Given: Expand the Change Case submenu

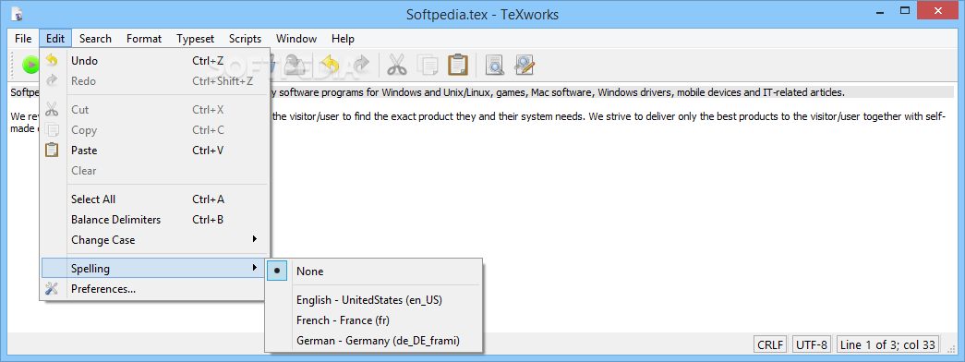Looking at the screenshot, I should (x=155, y=239).
